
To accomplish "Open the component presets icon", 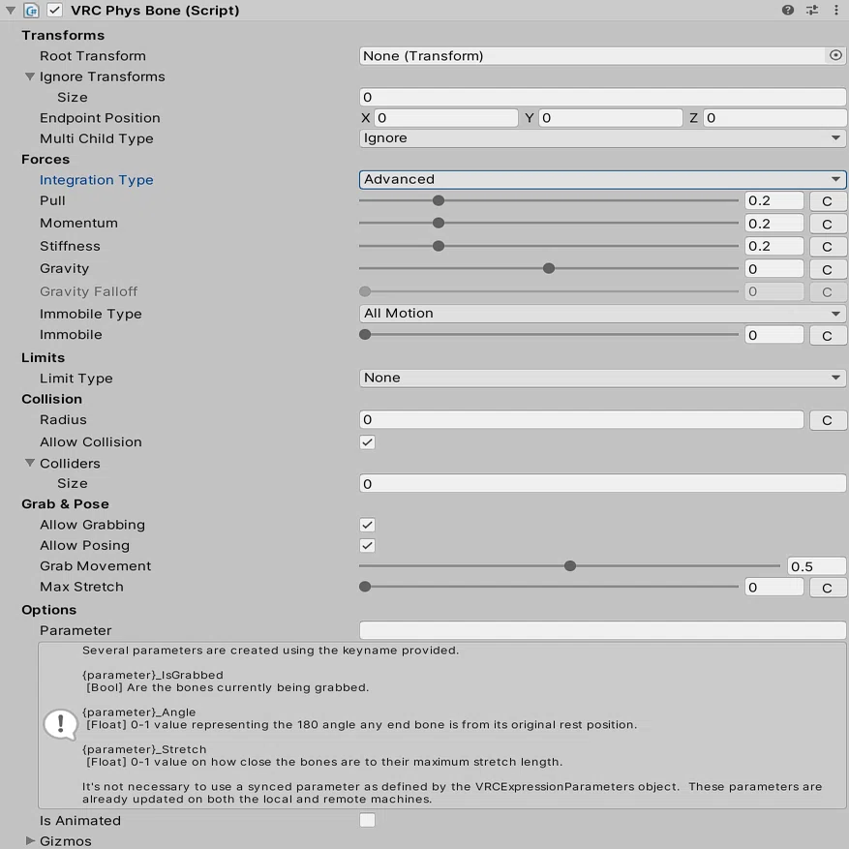I will click(812, 10).
